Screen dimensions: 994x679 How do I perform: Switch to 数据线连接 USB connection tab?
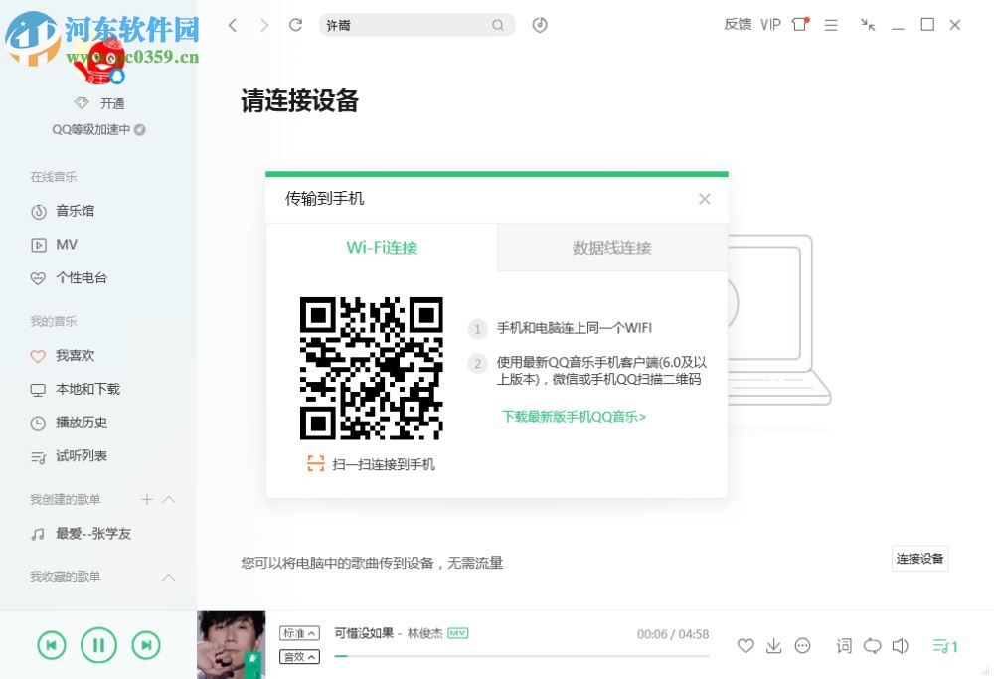click(x=611, y=247)
